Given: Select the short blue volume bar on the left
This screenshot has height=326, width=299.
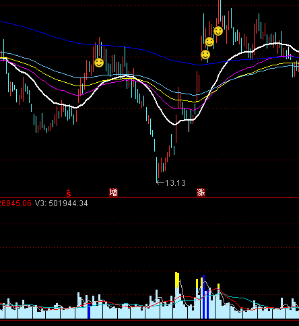Looking at the screenshot, I should point(89,311).
